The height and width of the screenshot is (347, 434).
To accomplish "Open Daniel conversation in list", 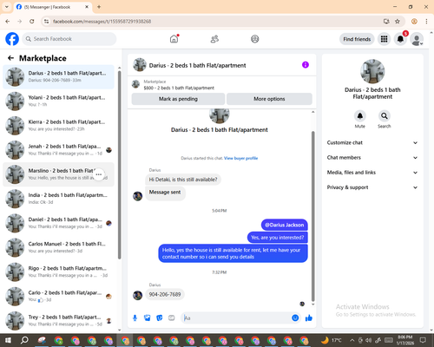I will click(58, 223).
